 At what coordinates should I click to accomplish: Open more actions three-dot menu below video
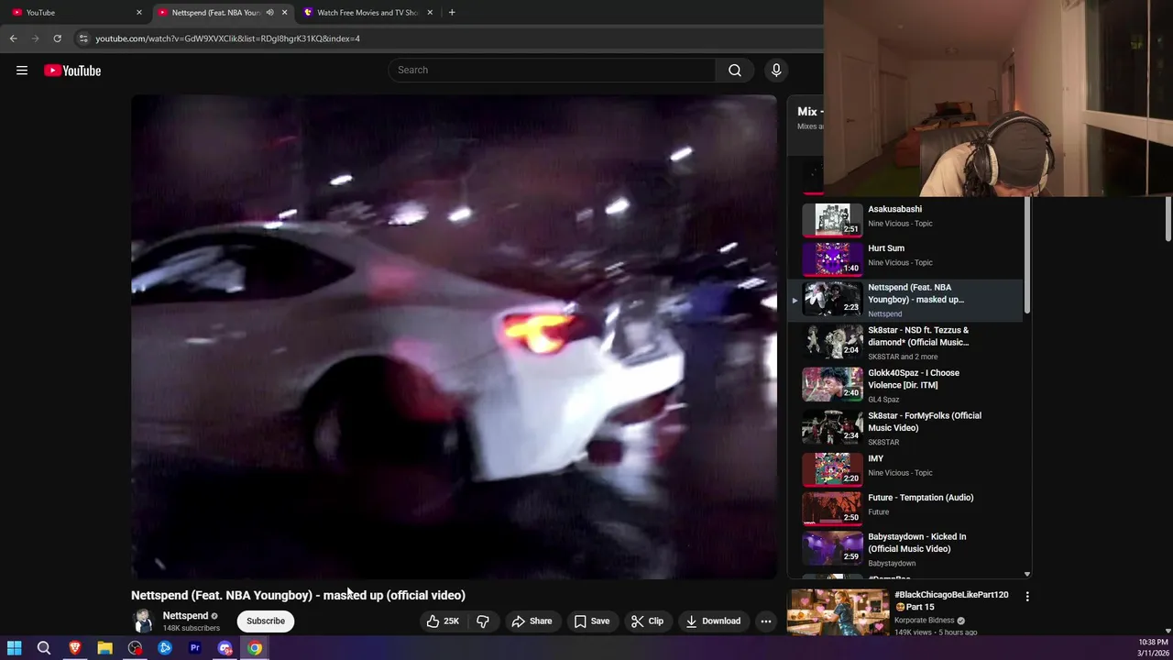766,621
